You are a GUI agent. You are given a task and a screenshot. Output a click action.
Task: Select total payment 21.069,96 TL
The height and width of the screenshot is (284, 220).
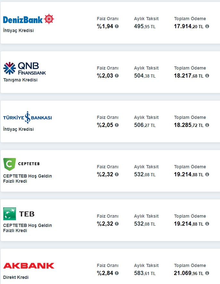tap(189, 273)
